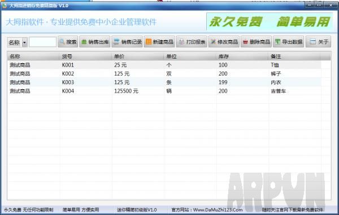Sort by 库存 column header
The image size is (339, 215).
click(242, 56)
